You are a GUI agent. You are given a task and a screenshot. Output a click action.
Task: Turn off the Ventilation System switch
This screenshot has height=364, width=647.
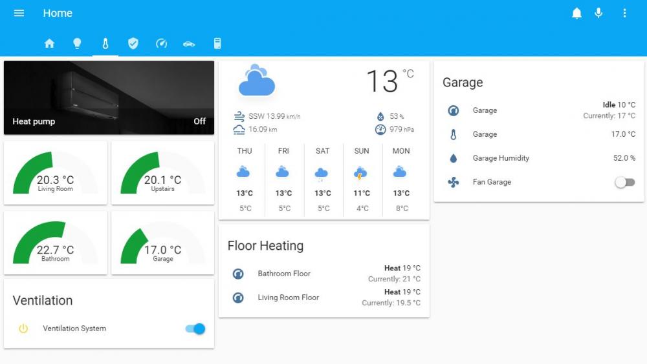[x=195, y=329]
